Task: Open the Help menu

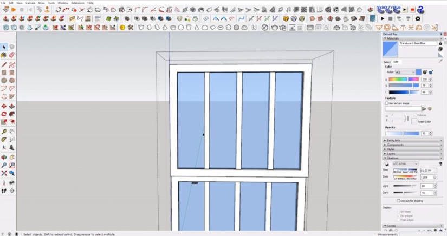Action: click(x=90, y=3)
